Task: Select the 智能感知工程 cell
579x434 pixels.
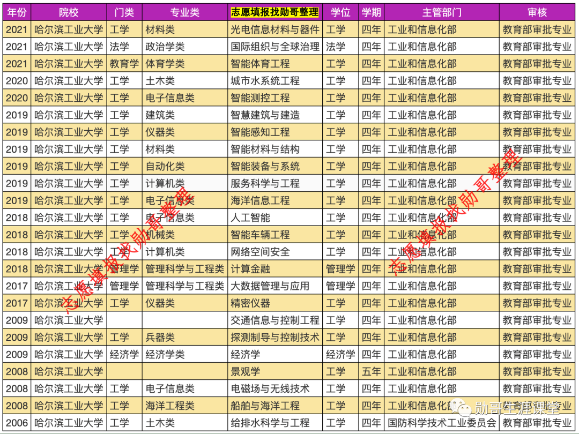Action: [274, 132]
